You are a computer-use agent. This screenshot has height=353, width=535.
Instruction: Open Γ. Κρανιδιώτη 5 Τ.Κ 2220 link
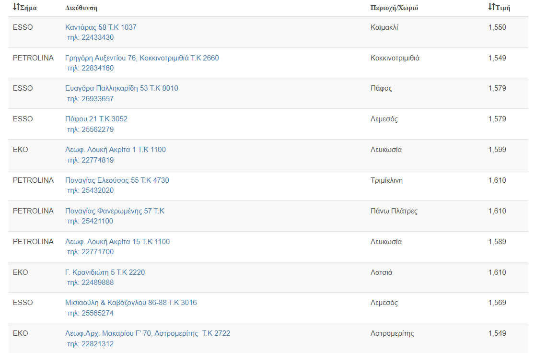(105, 272)
